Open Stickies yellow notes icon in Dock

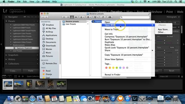(69, 99)
